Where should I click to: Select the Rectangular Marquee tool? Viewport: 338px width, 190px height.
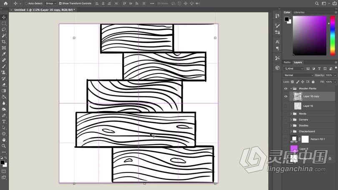click(x=4, y=23)
